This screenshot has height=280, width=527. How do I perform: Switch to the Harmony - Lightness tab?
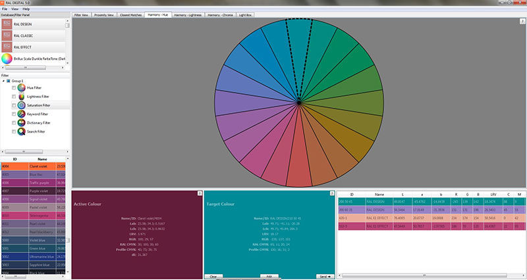pyautogui.click(x=188, y=15)
